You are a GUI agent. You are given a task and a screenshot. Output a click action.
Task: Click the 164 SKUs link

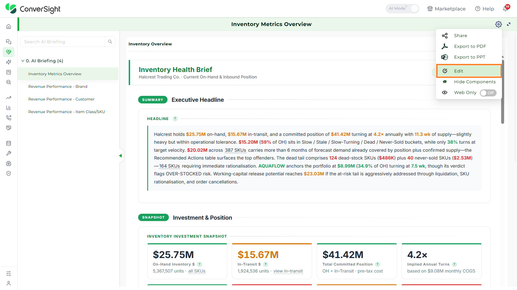point(169,166)
